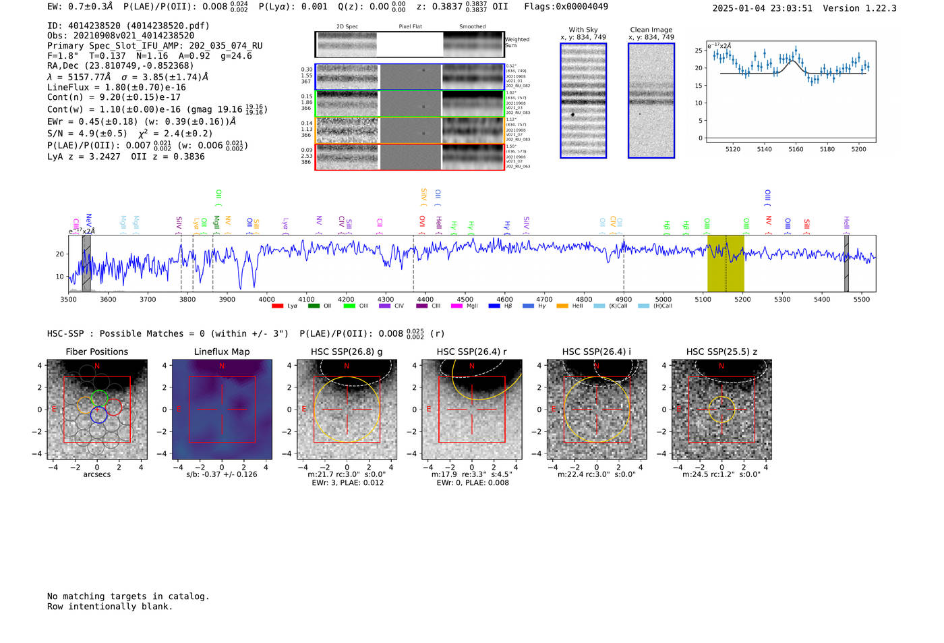This screenshot has height=643, width=944.
Task: Click the yellow highlighted band in the spectrum
Action: 726,263
